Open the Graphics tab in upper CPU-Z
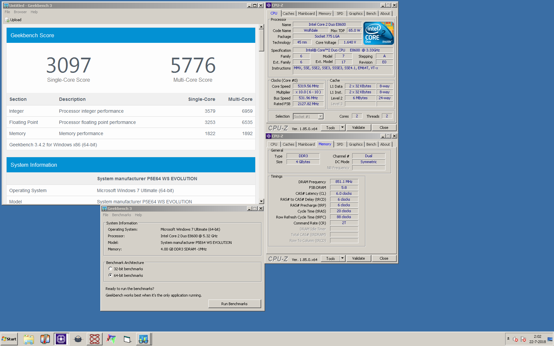Screen dimensions: 554x346 coord(356,14)
